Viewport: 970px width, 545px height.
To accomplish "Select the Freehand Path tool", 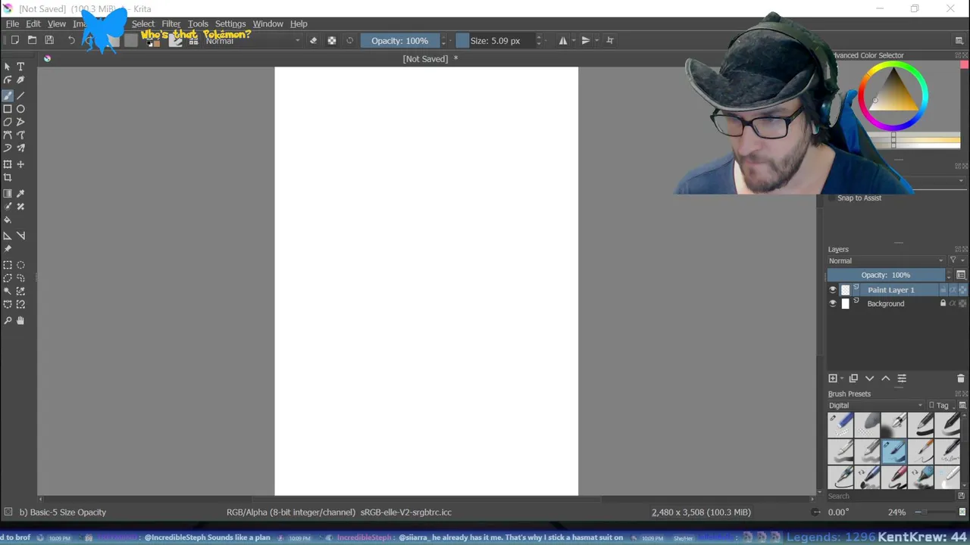I will (x=20, y=135).
